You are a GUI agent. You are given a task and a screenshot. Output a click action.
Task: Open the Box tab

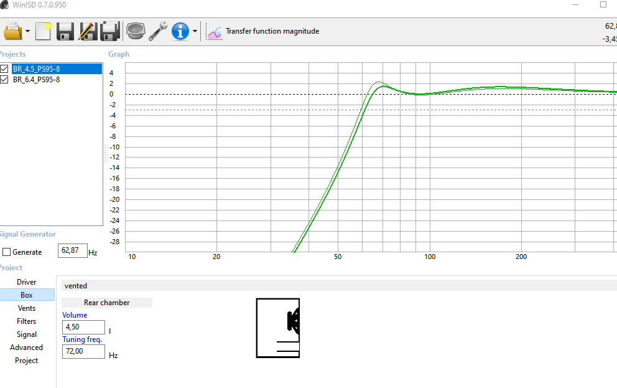point(27,295)
